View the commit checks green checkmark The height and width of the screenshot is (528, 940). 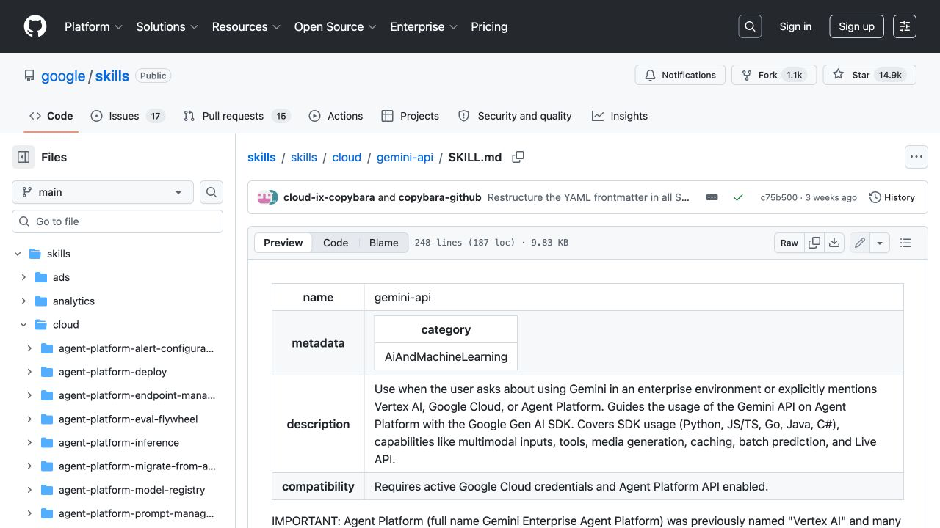pos(738,197)
